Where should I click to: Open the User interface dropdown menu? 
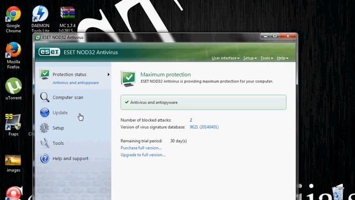(226, 58)
